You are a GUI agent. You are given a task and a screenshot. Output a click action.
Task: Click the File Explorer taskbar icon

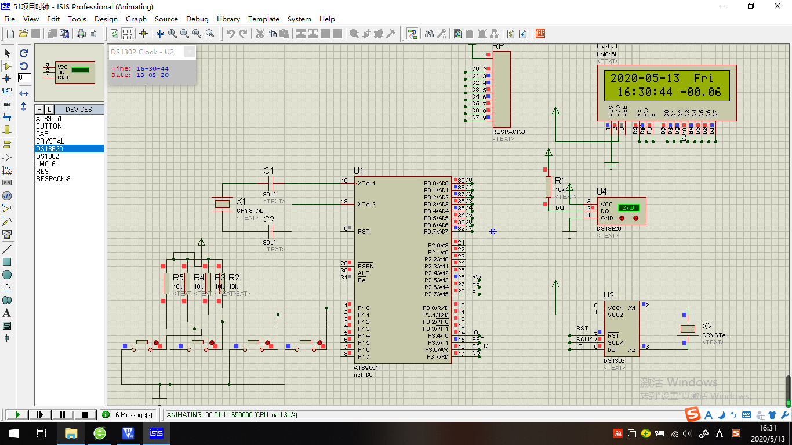click(x=71, y=433)
